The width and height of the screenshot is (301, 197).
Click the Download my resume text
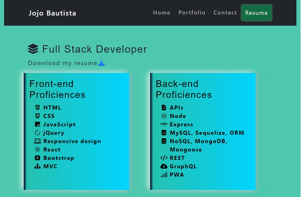[63, 63]
